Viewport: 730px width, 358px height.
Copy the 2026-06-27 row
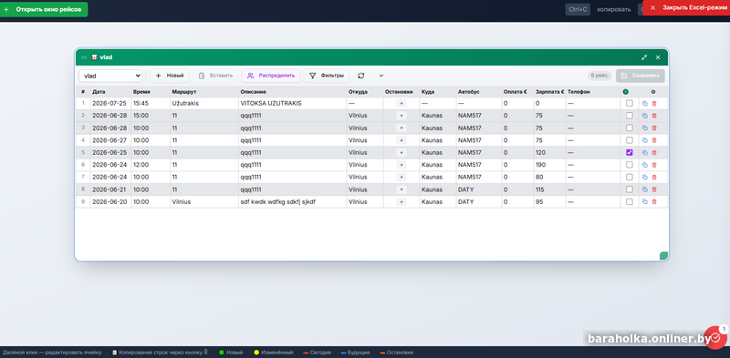[x=645, y=140]
